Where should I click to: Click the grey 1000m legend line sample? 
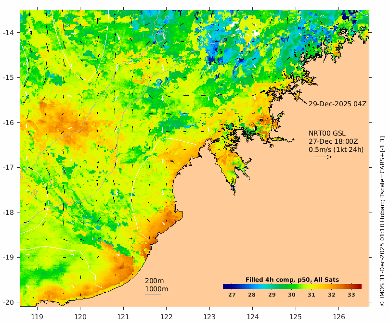[153, 295]
